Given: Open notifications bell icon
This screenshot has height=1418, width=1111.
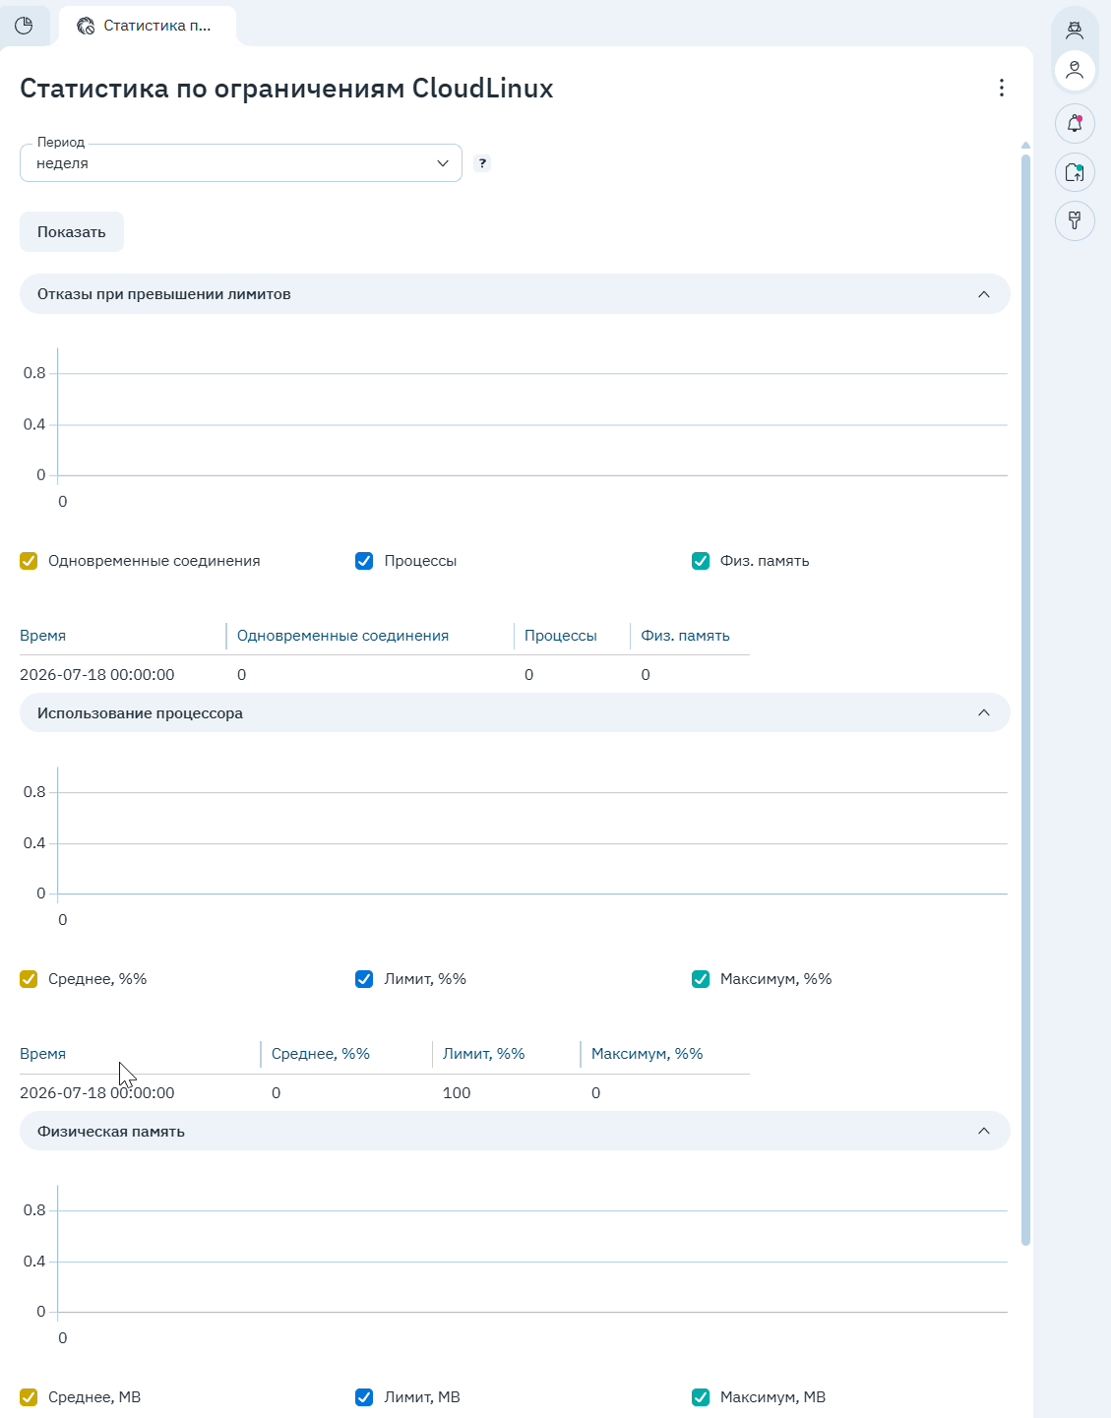Looking at the screenshot, I should (x=1075, y=123).
